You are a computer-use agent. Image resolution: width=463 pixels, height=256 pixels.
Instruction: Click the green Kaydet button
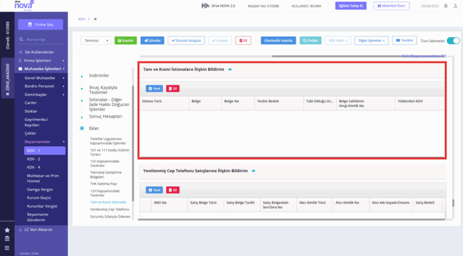(x=126, y=41)
